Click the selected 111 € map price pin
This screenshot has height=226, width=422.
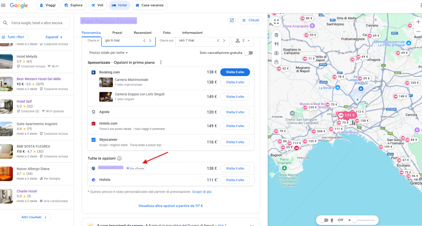coord(347,115)
